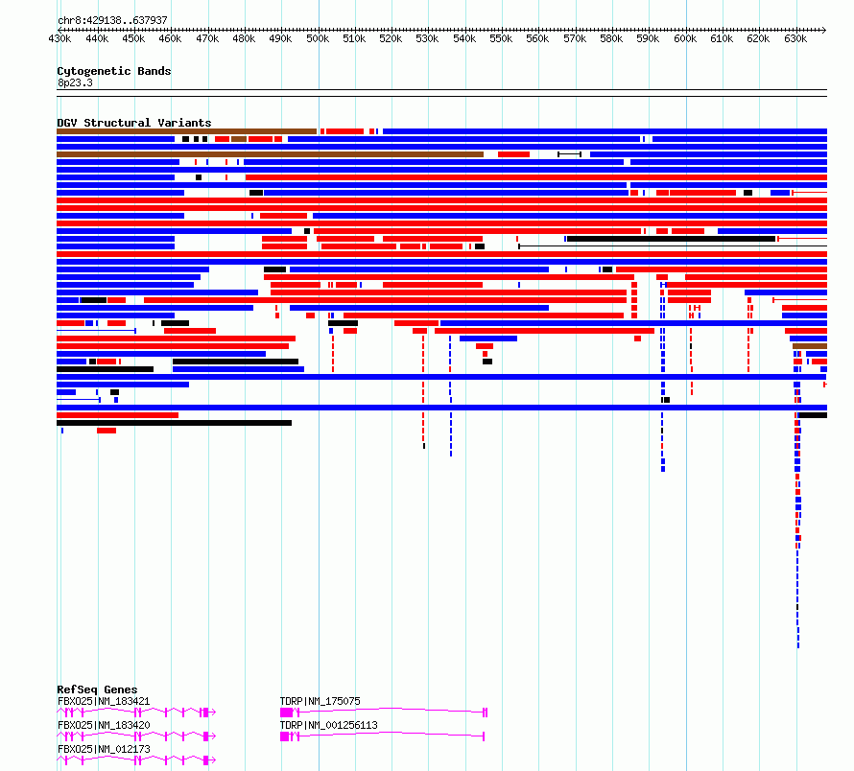Viewport: 854px width, 771px height.
Task: Open the TDRP|NM_175075 transcript label
Action: (320, 701)
